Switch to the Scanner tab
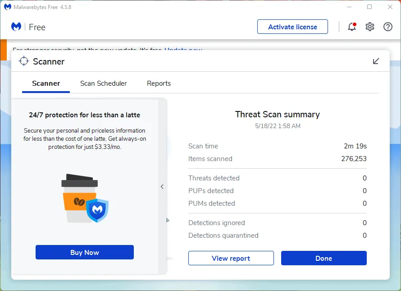 (46, 83)
